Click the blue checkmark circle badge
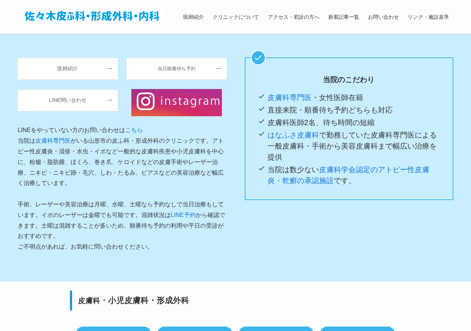 pos(258,58)
